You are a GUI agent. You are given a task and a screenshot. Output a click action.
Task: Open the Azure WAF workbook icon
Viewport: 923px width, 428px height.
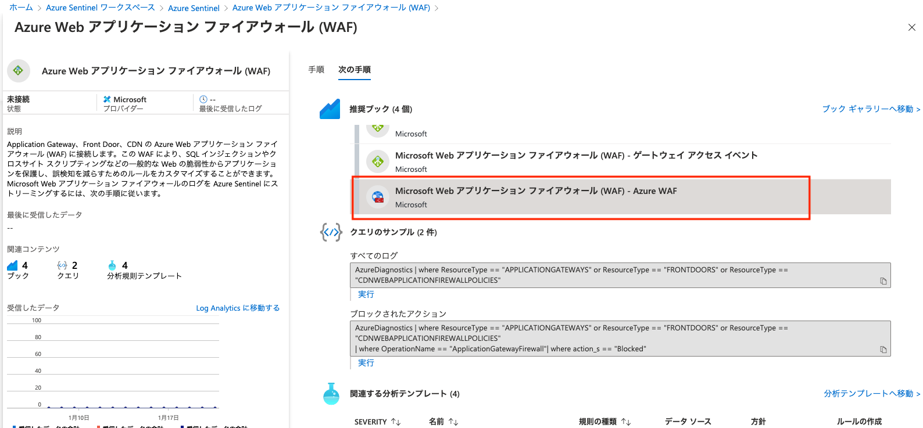point(378,197)
